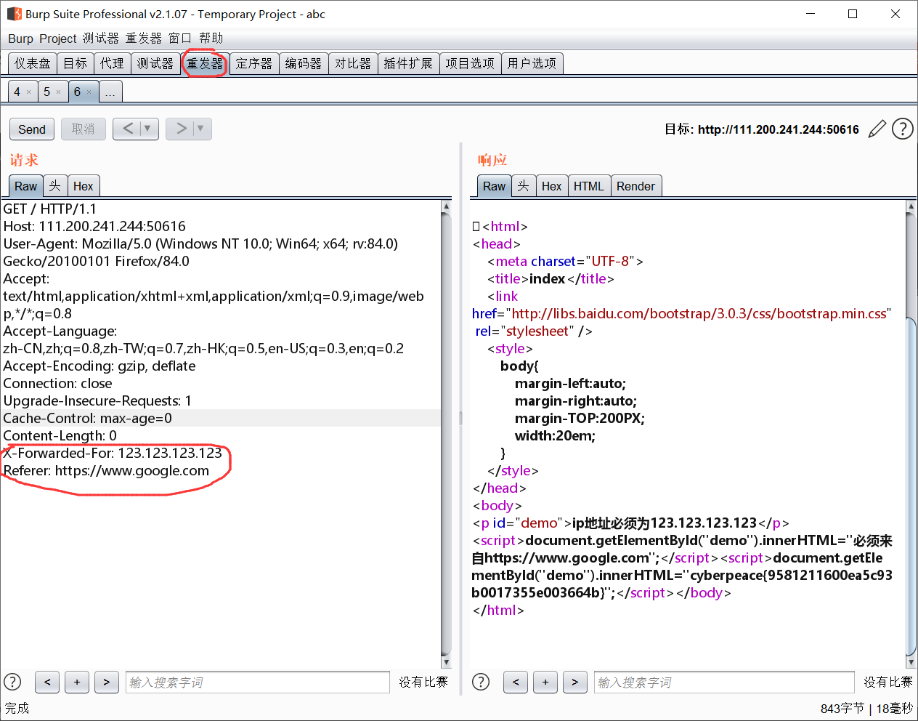Click the X-Forwarded-For header line
918x721 pixels.
point(113,453)
